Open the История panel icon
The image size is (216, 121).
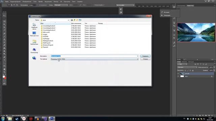coord(162,12)
